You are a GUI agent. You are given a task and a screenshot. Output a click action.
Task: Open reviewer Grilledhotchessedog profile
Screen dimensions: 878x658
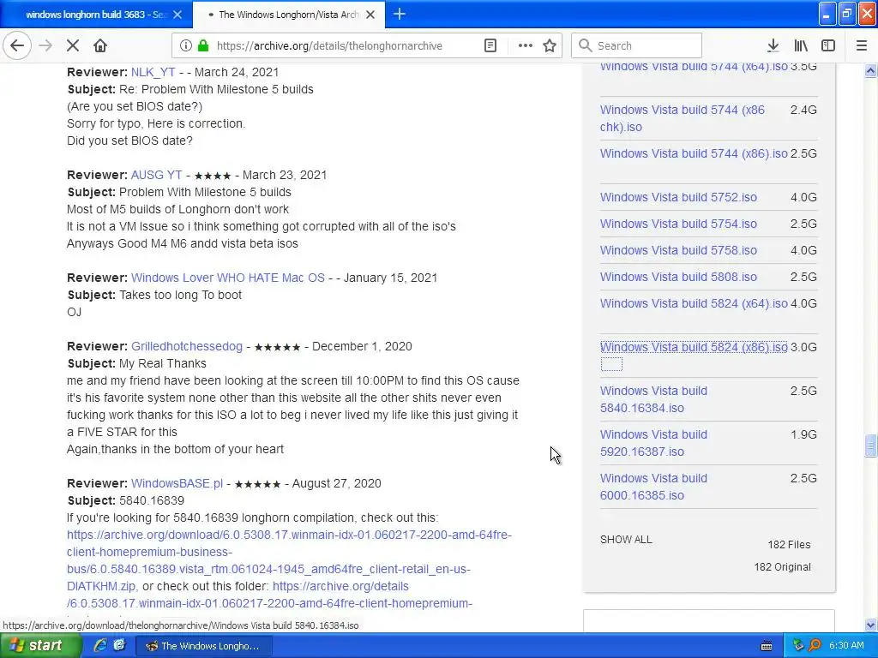187,346
